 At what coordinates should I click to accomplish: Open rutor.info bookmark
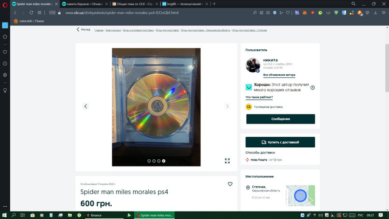pyautogui.click(x=29, y=21)
